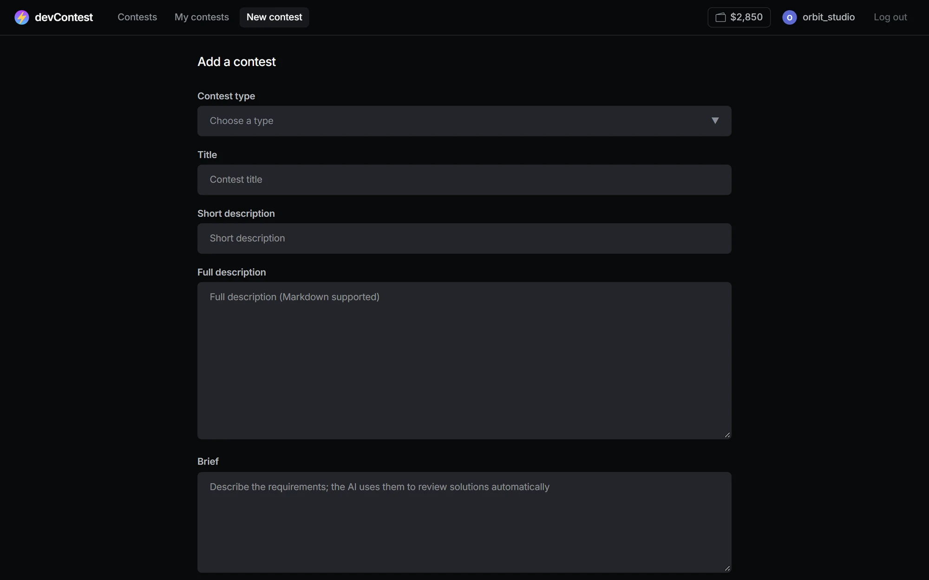
Task: Click the Contest type label
Action: tap(226, 96)
